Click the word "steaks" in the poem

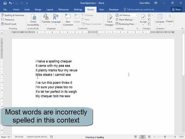point(47,75)
